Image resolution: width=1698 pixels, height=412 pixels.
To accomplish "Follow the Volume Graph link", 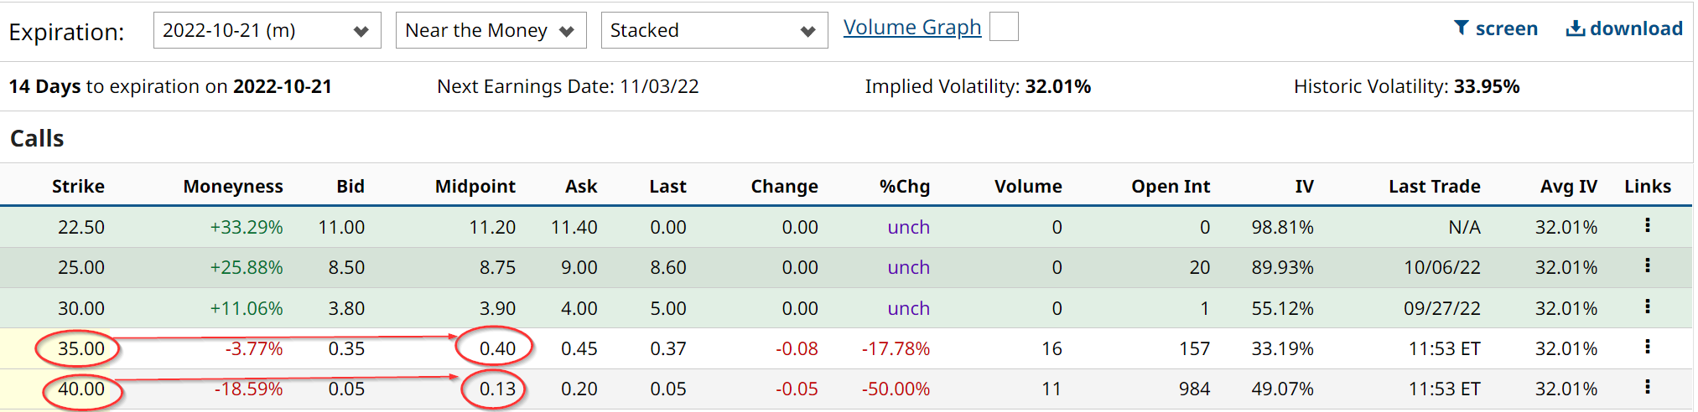I will pyautogui.click(x=911, y=28).
